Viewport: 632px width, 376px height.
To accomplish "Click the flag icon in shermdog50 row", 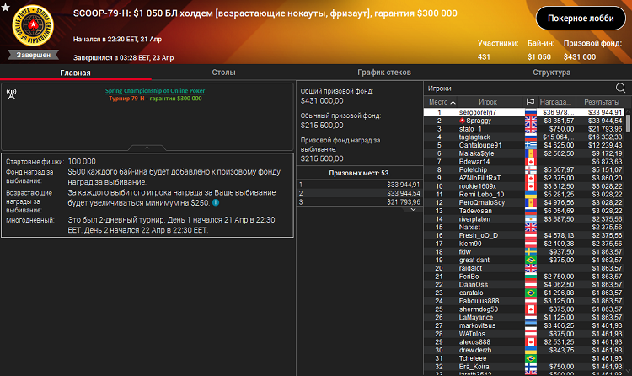I will tap(530, 309).
